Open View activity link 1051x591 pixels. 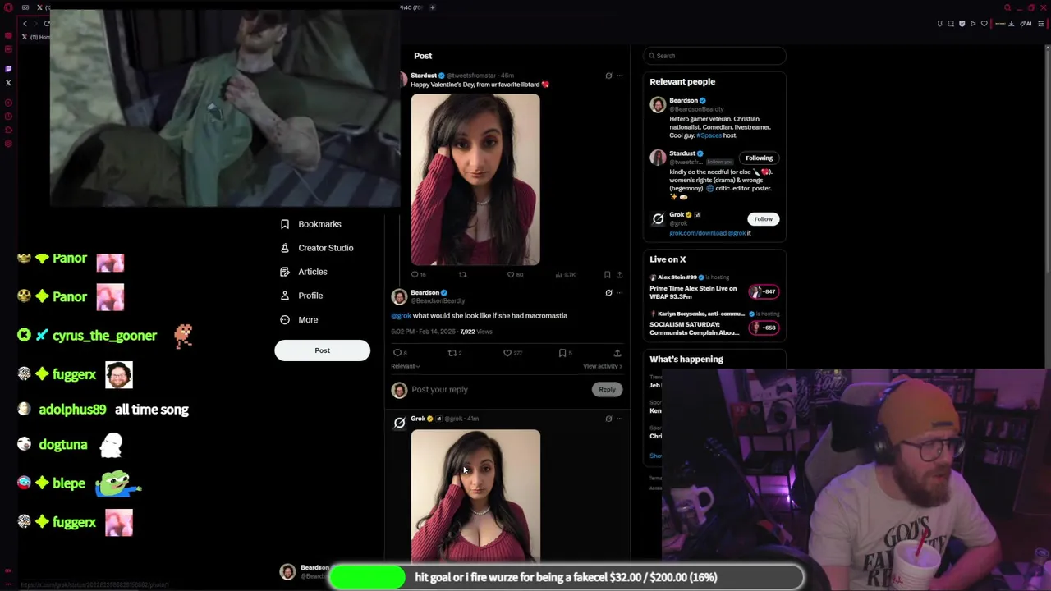pos(603,366)
